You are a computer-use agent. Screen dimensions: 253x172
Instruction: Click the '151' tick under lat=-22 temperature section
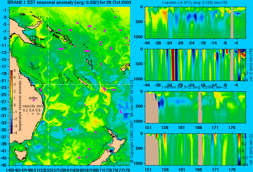tap(148, 128)
